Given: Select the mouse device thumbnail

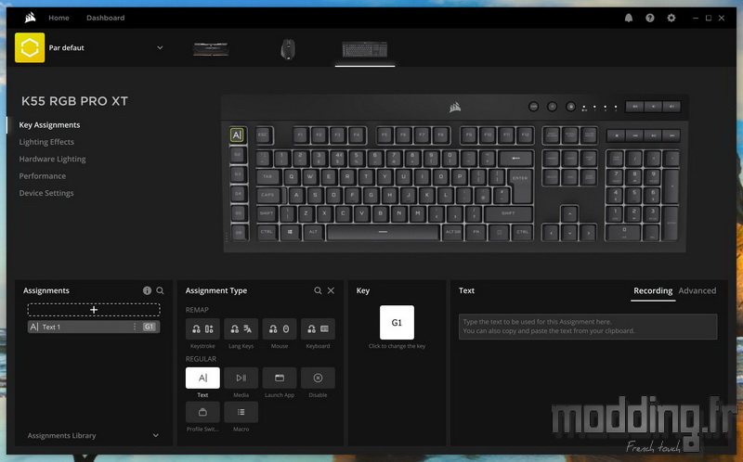Looking at the screenshot, I should click(288, 49).
